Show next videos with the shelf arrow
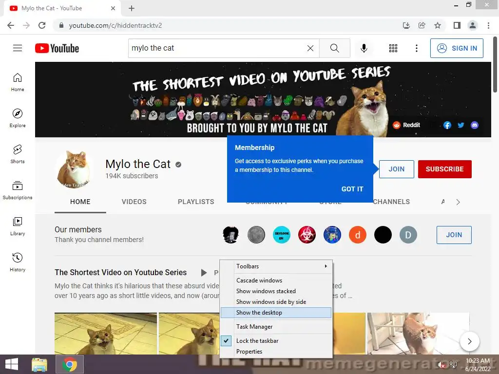Image resolution: width=499 pixels, height=374 pixels. pyautogui.click(x=469, y=341)
